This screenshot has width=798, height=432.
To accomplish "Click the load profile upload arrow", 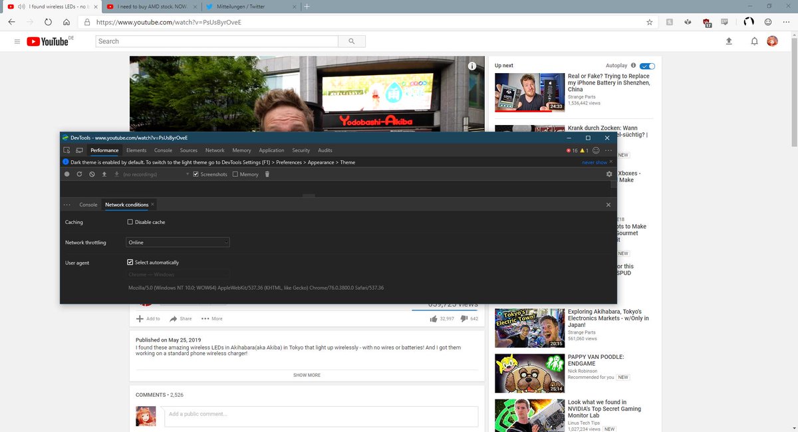I will (x=104, y=174).
